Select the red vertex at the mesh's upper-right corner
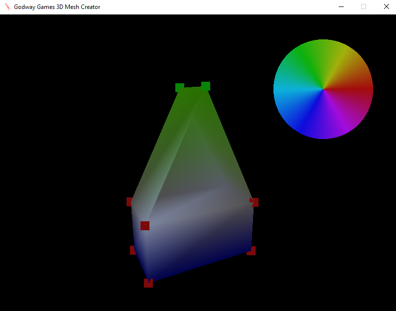Viewport: 396px width, 311px height. pyautogui.click(x=254, y=202)
